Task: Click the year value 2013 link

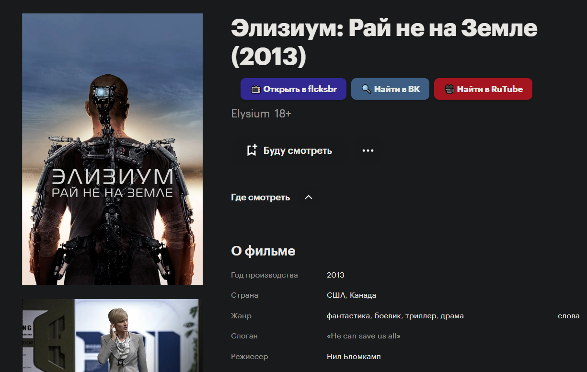Action: click(x=335, y=275)
